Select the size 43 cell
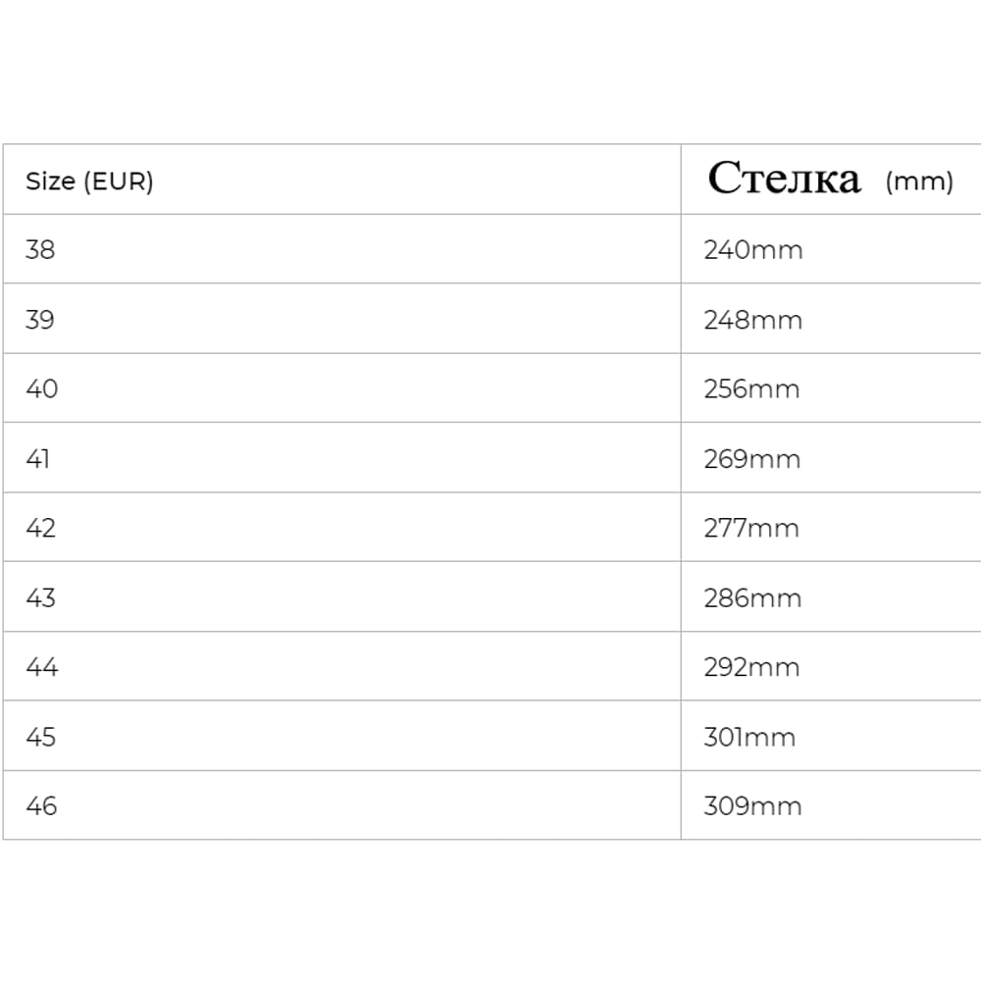 point(40,598)
